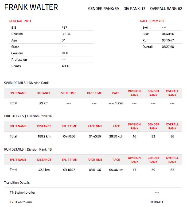Select the bike pace 38,50 kph cell

click(x=116, y=136)
